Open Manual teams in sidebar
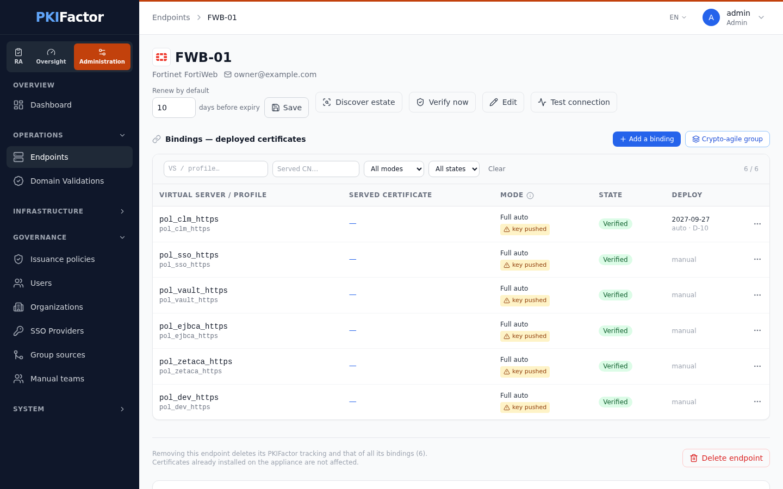Image resolution: width=783 pixels, height=489 pixels. (70, 379)
